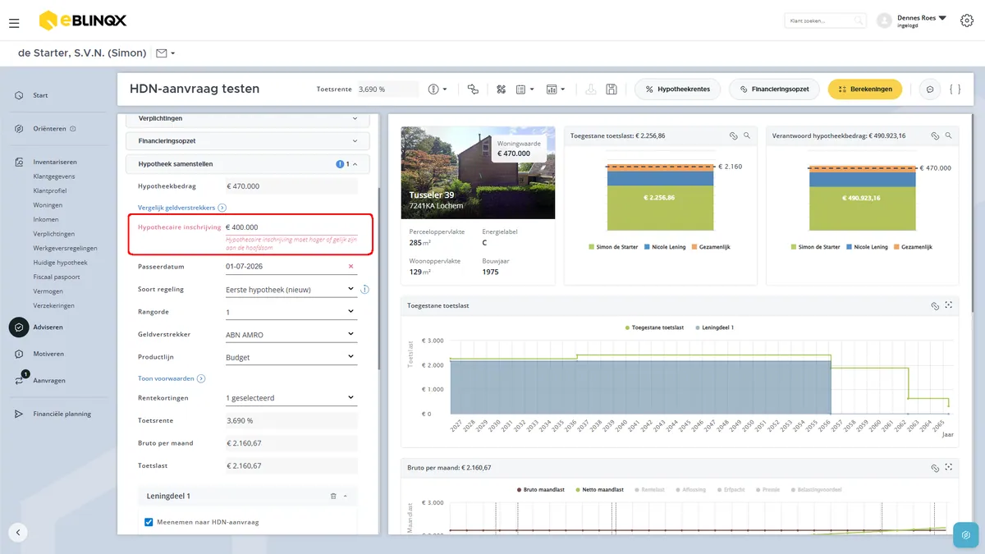
Task: Open Financiële planning in sidebar
Action: tap(62, 414)
